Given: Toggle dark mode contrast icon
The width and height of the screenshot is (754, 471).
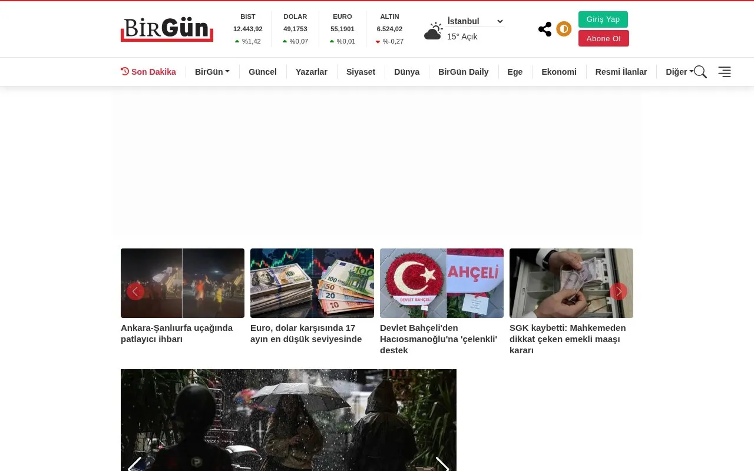Looking at the screenshot, I should [x=564, y=29].
